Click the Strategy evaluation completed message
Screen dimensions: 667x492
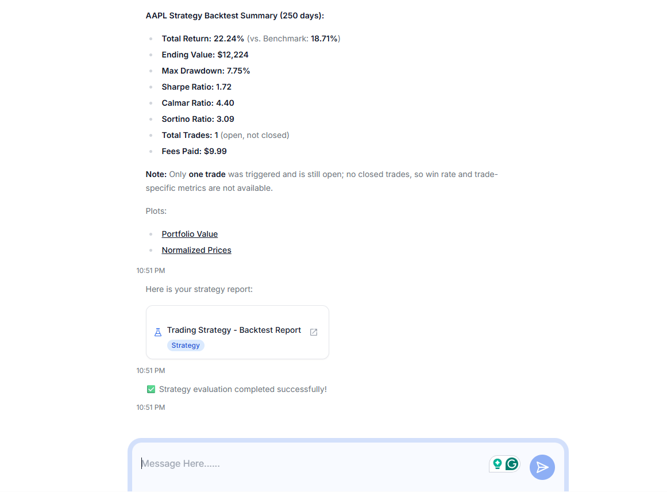tap(242, 389)
